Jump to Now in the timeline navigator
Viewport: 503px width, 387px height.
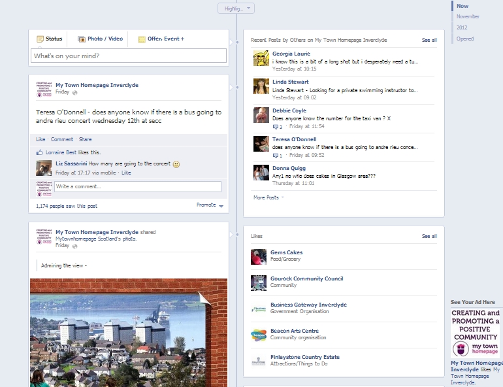coord(462,6)
